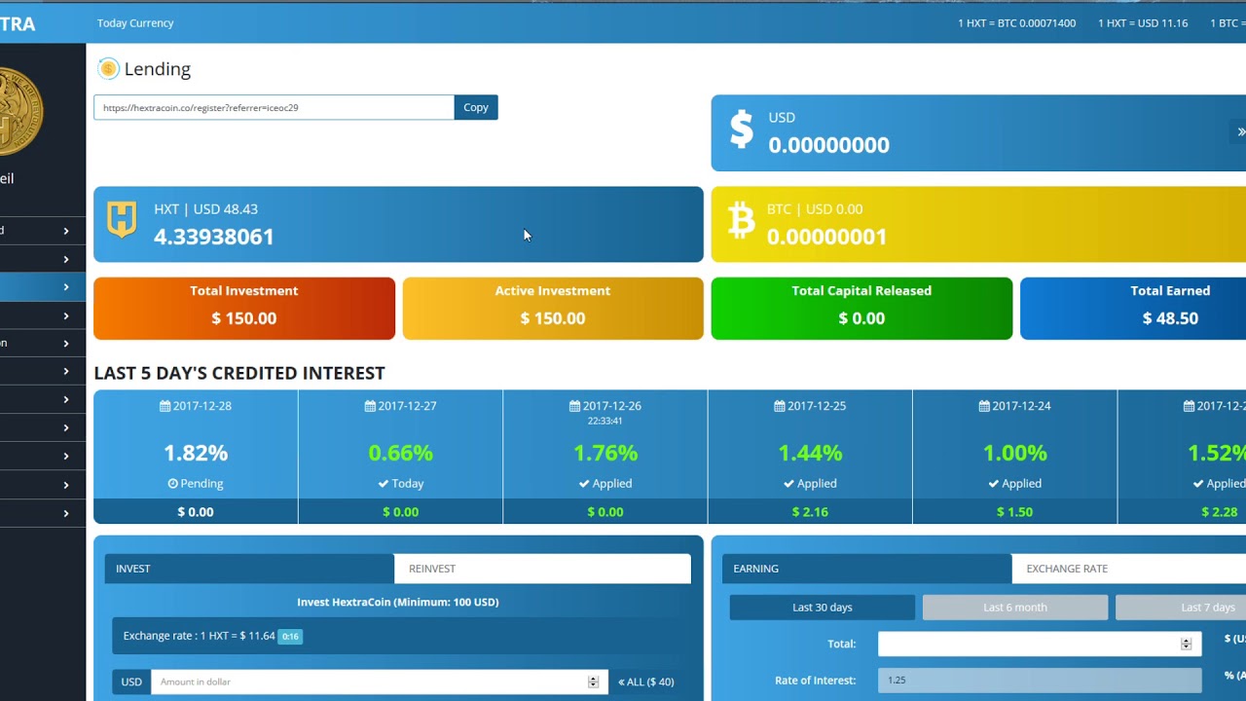The height and width of the screenshot is (701, 1246).
Task: Click the 1.76% interest value
Action: tap(605, 453)
